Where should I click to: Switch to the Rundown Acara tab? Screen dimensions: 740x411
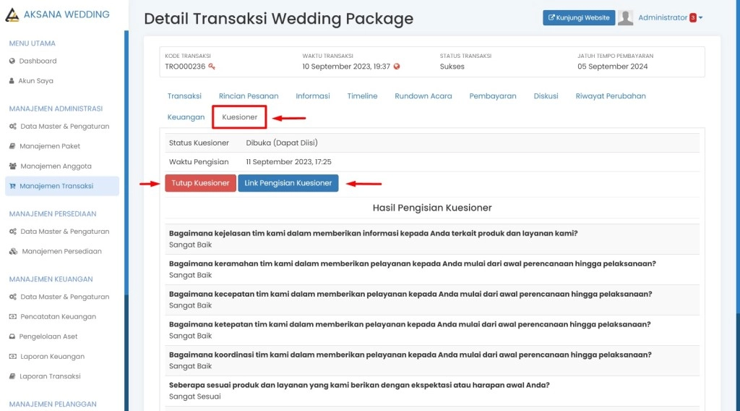423,96
